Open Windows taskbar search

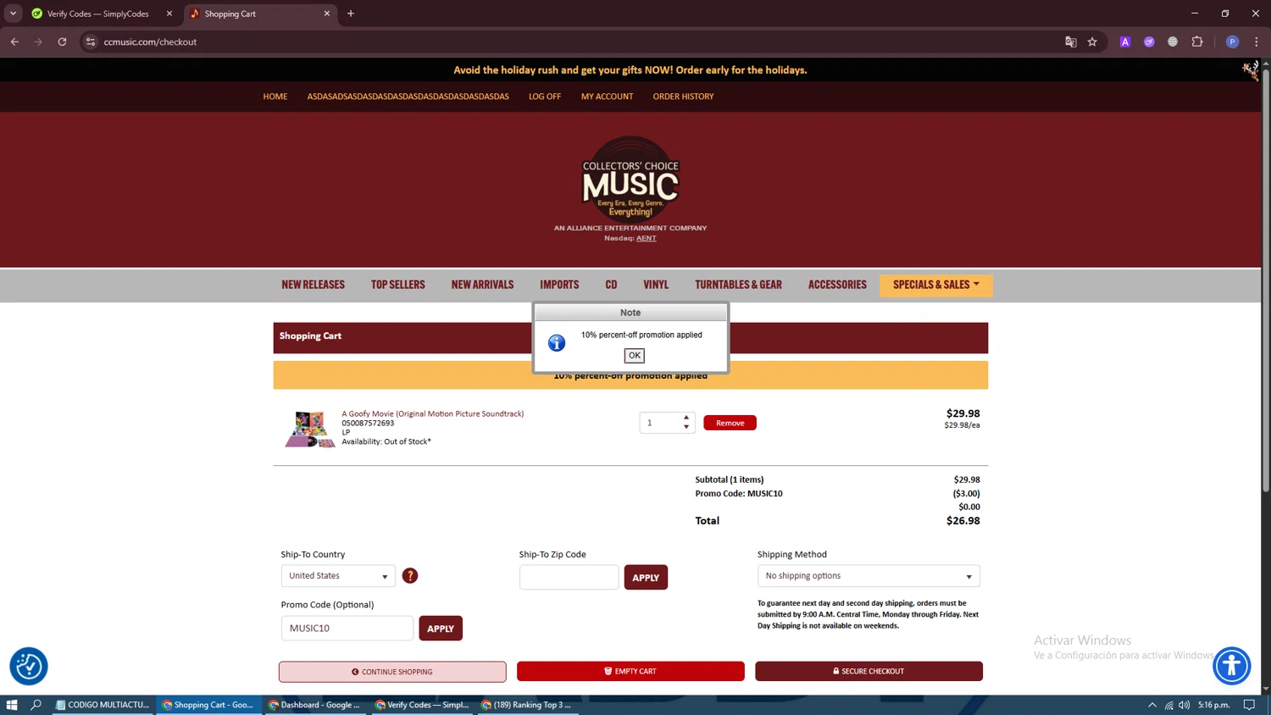[x=36, y=705]
